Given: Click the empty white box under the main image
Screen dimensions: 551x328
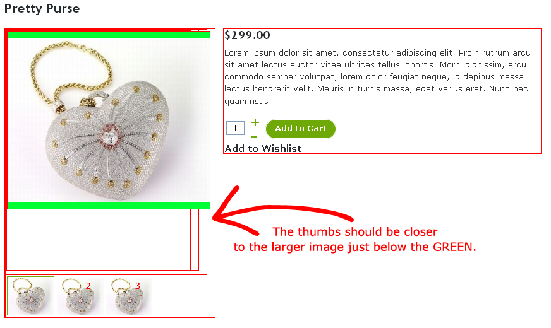Looking at the screenshot, I should [99, 240].
